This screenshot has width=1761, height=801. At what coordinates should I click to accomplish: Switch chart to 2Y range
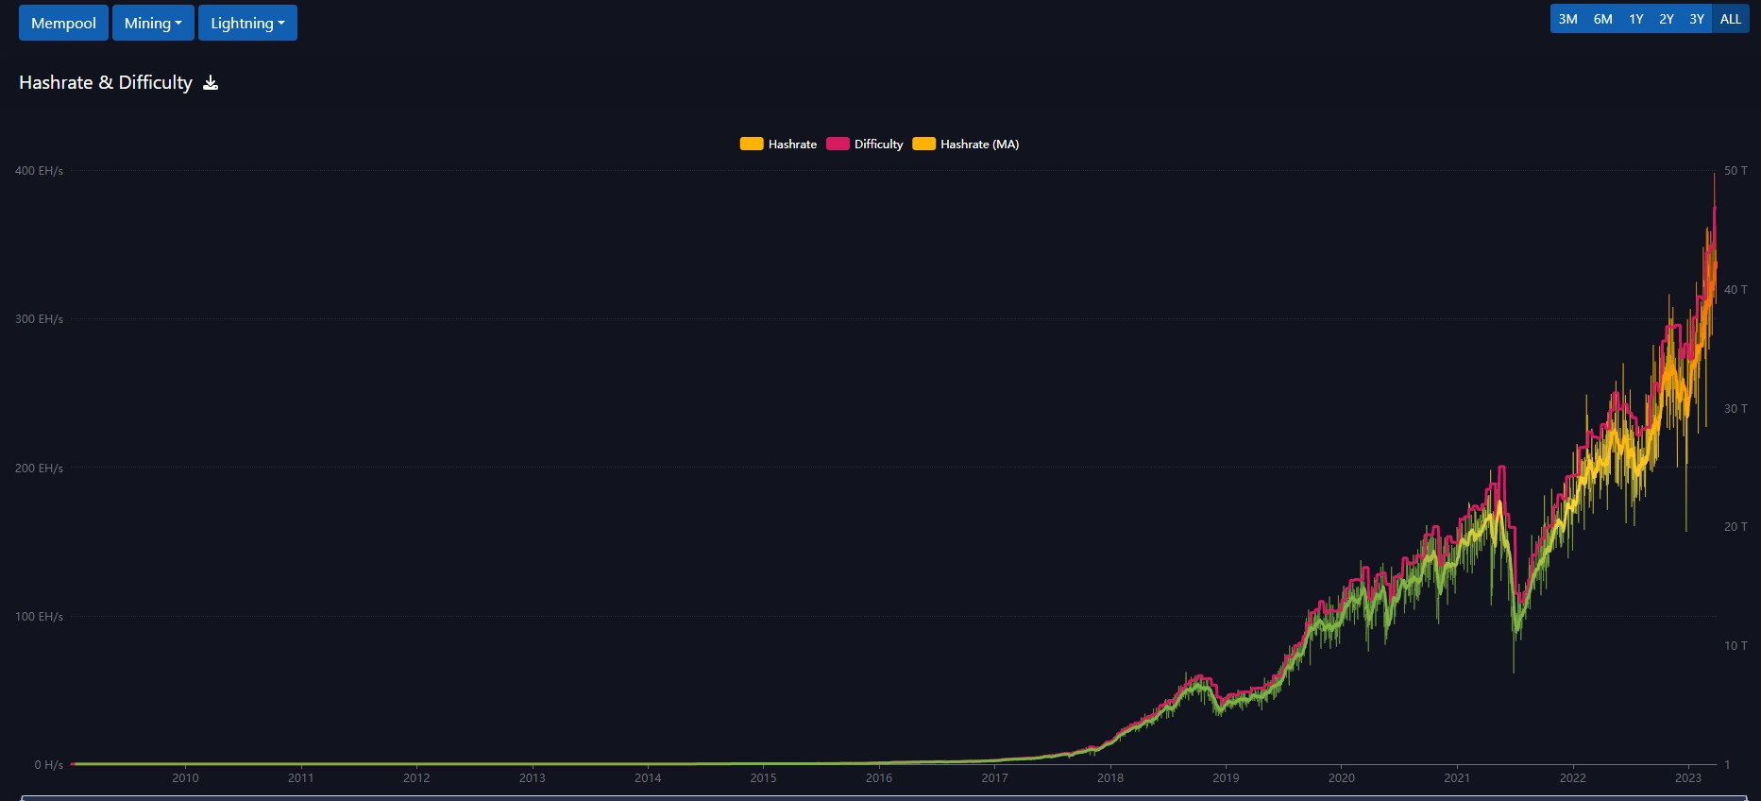pos(1667,19)
